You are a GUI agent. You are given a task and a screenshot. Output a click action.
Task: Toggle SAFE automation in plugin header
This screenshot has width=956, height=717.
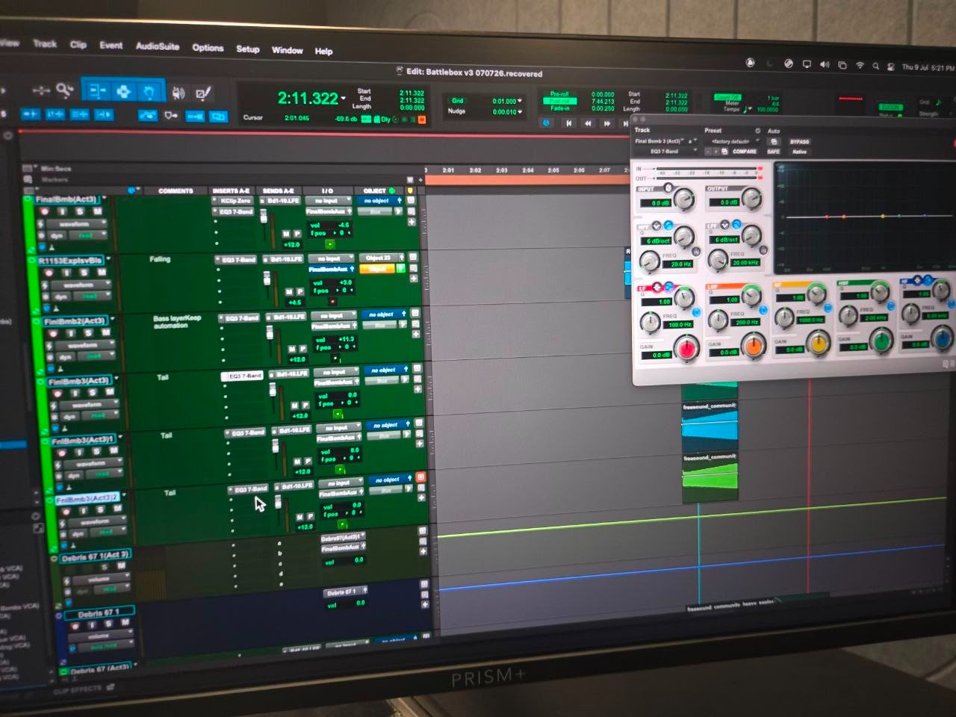(774, 152)
